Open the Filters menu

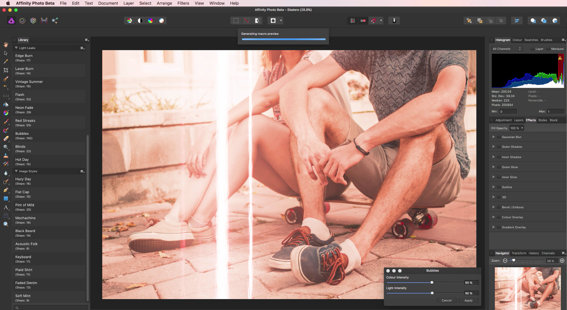click(183, 3)
